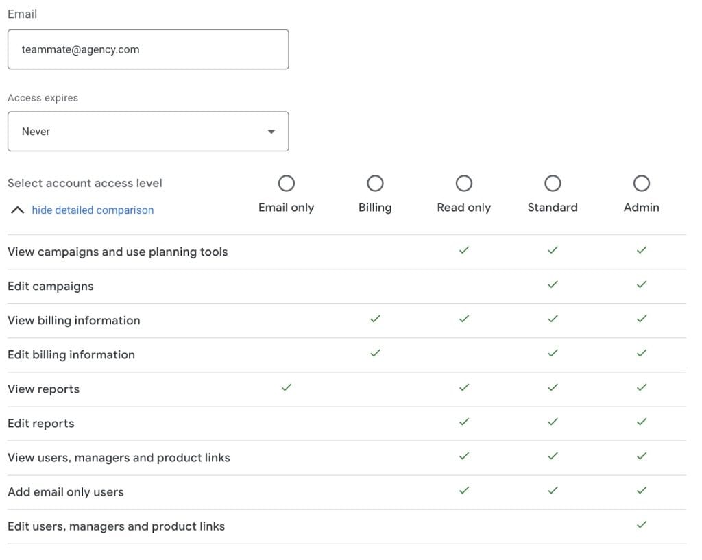The height and width of the screenshot is (560, 702).
Task: Click Standard checkmark in Edit billing information row
Action: tap(553, 353)
